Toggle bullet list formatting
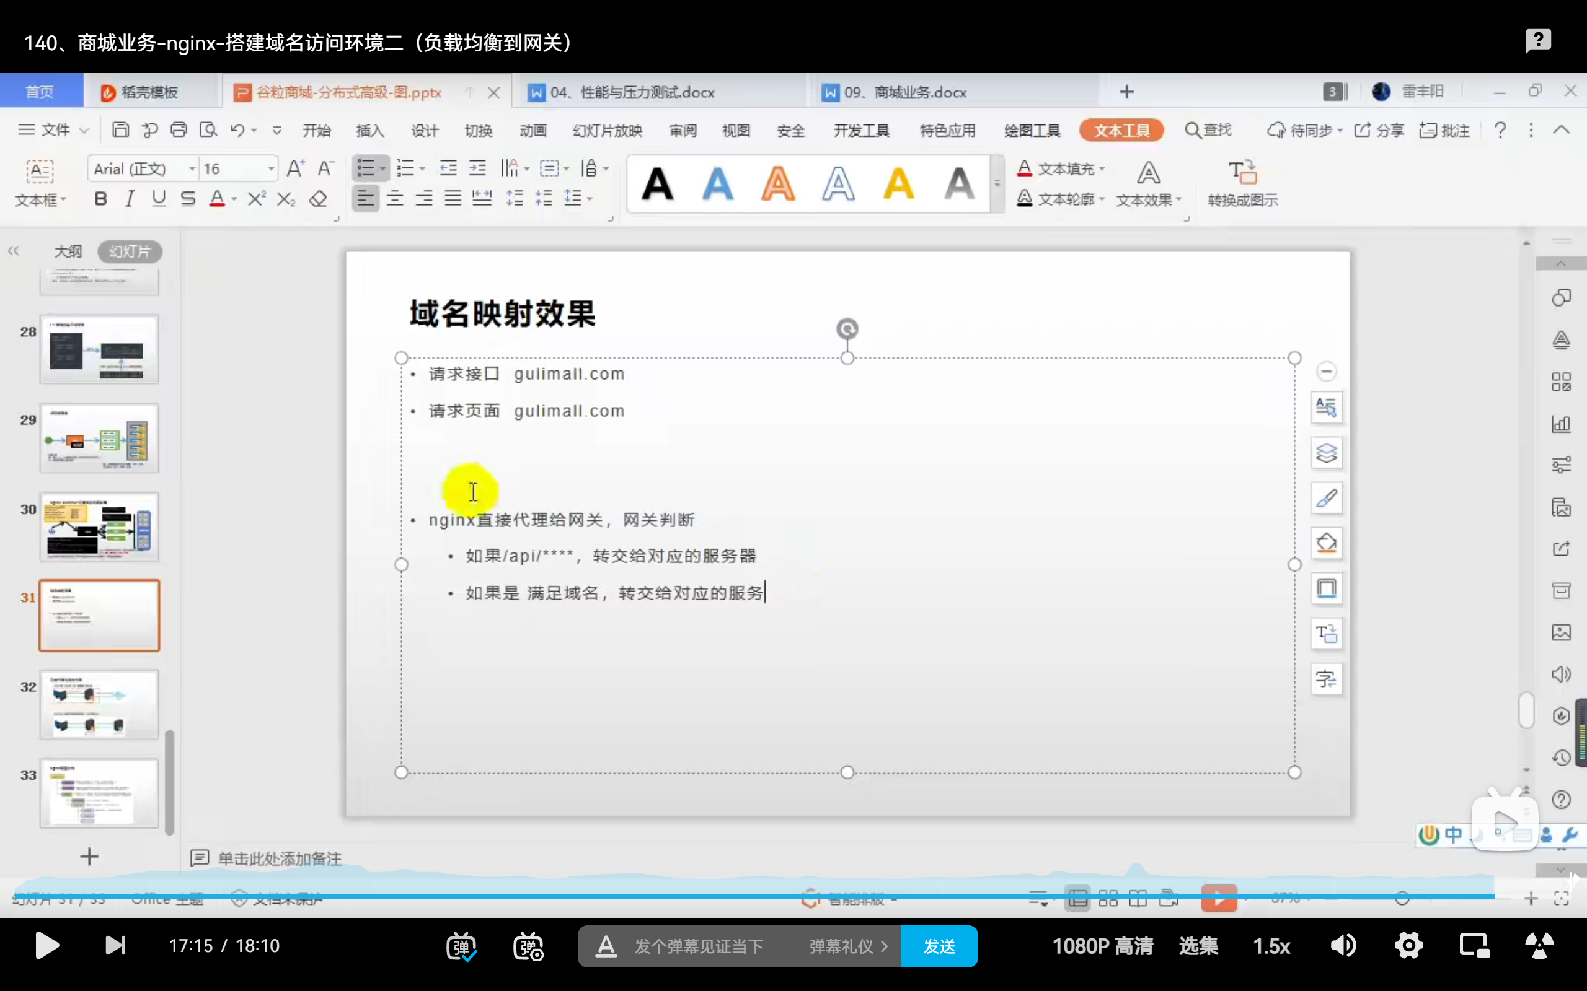The width and height of the screenshot is (1587, 991). click(x=365, y=168)
